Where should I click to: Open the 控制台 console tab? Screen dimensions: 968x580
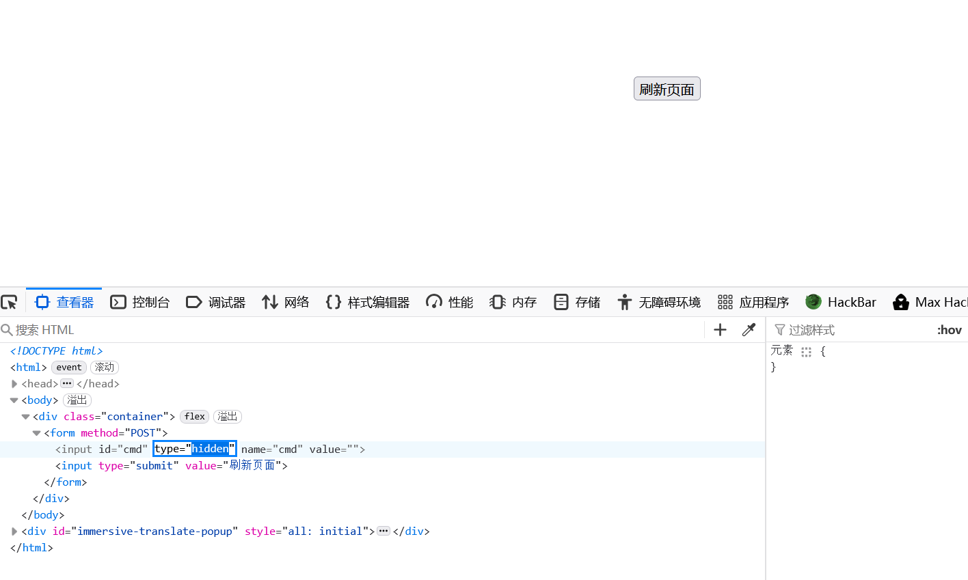coord(140,302)
